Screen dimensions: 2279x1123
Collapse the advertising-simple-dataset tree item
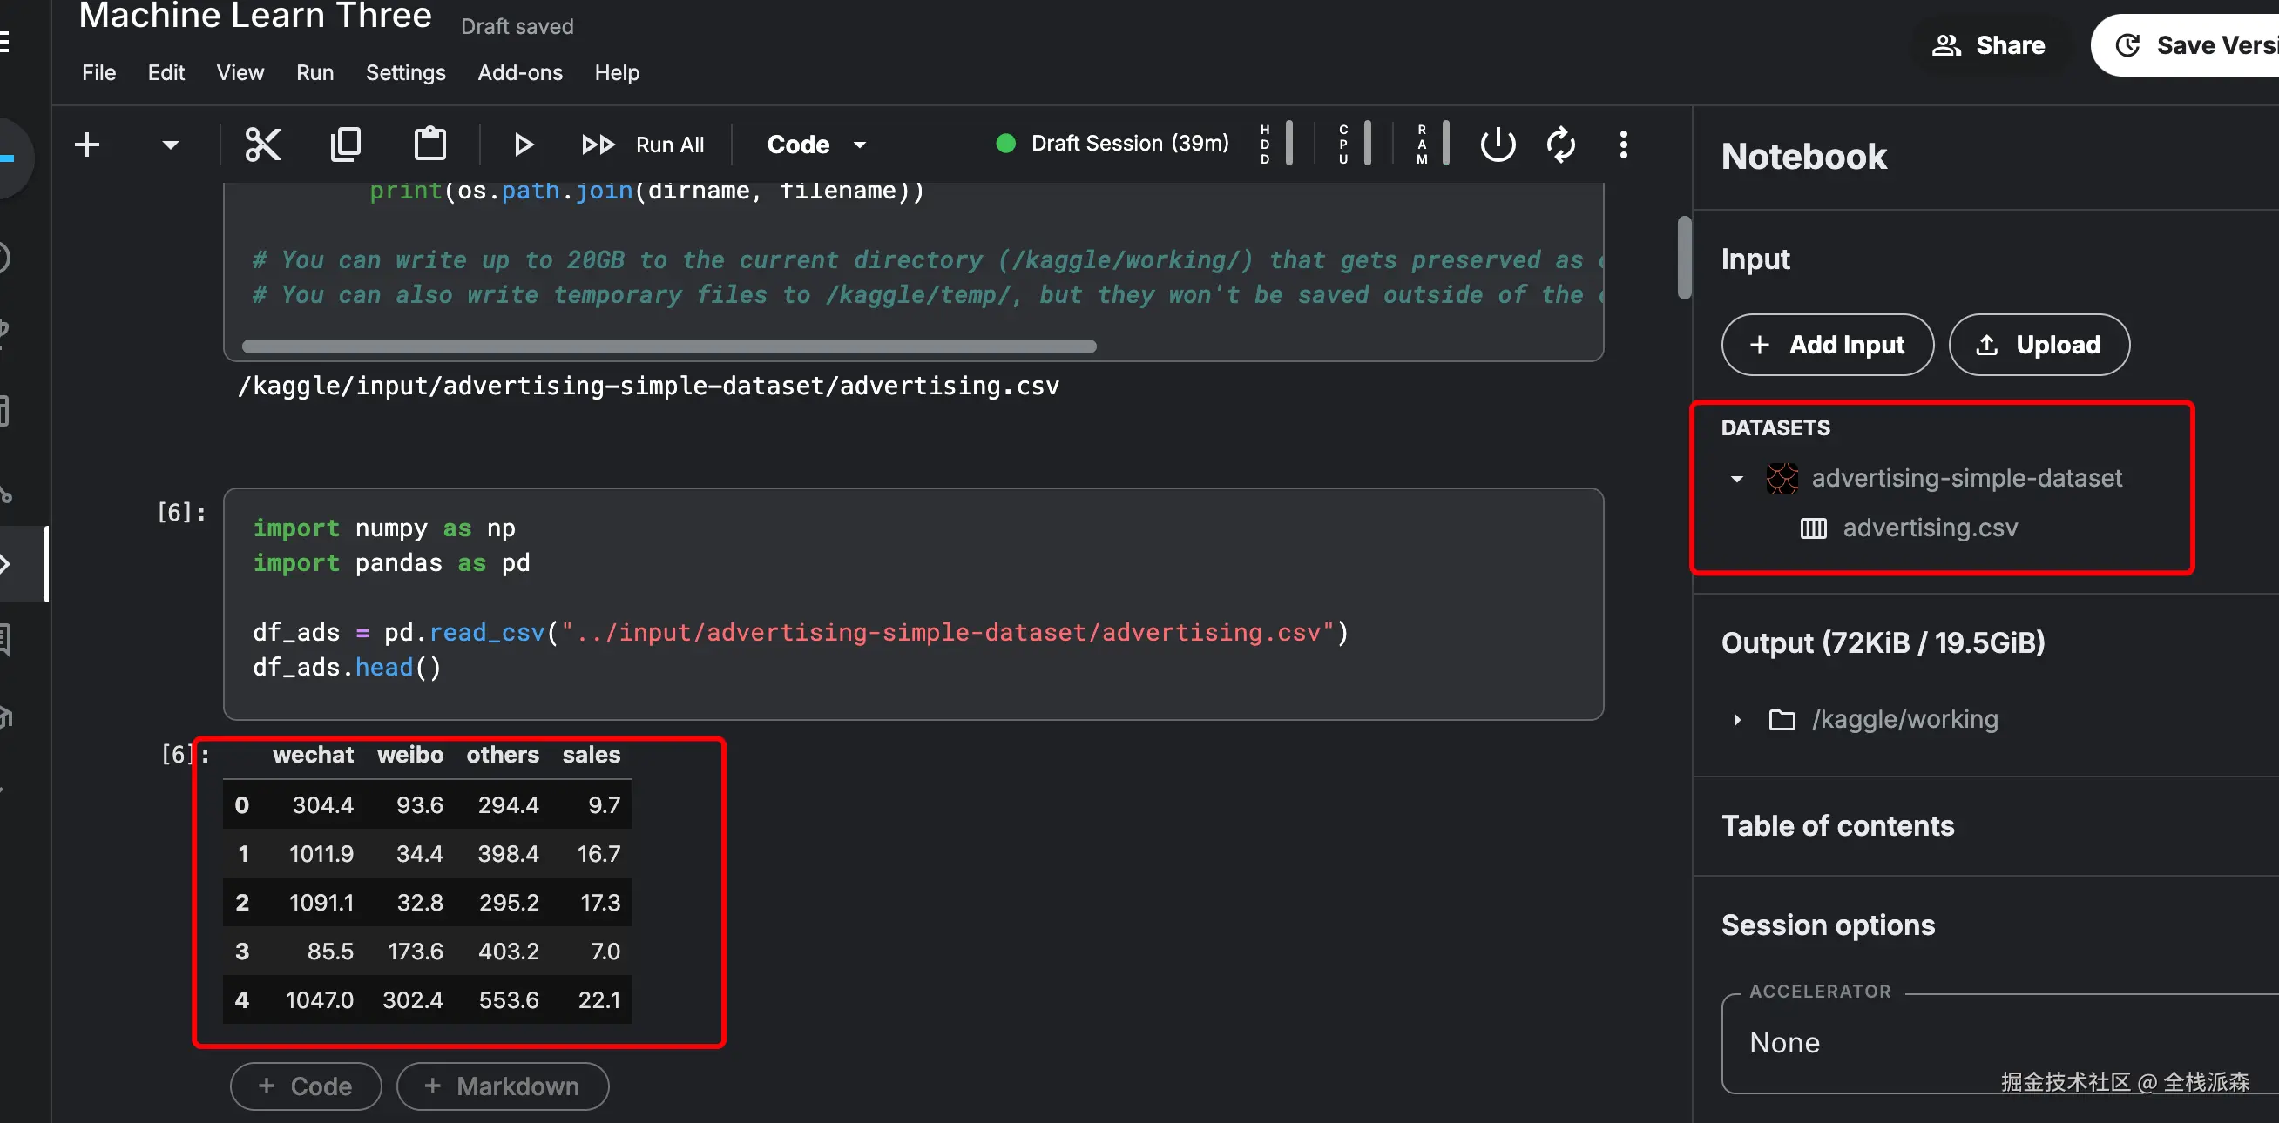(1736, 479)
